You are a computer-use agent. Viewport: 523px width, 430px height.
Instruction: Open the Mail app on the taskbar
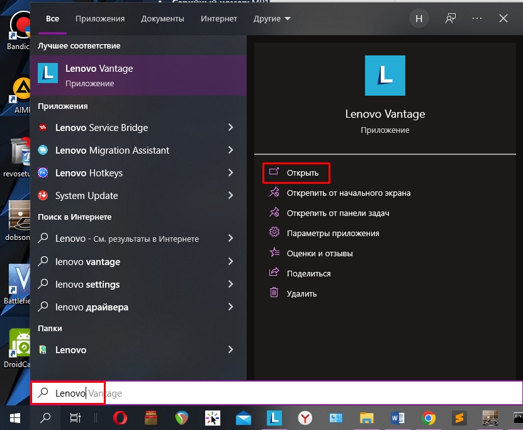pyautogui.click(x=244, y=417)
